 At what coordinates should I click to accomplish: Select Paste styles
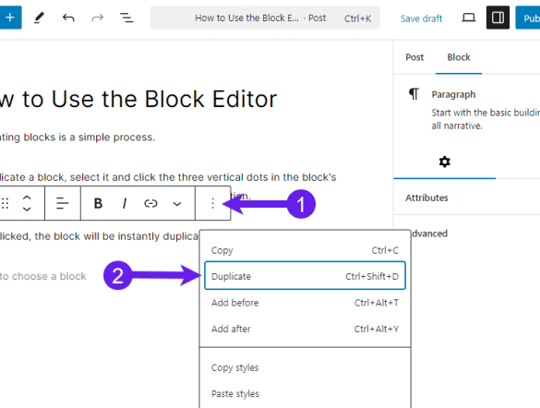coord(305,393)
